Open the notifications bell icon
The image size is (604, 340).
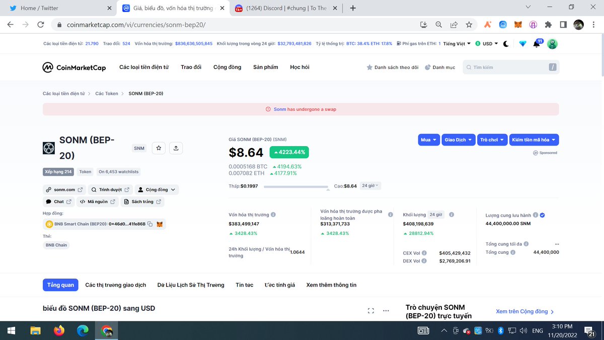537,44
